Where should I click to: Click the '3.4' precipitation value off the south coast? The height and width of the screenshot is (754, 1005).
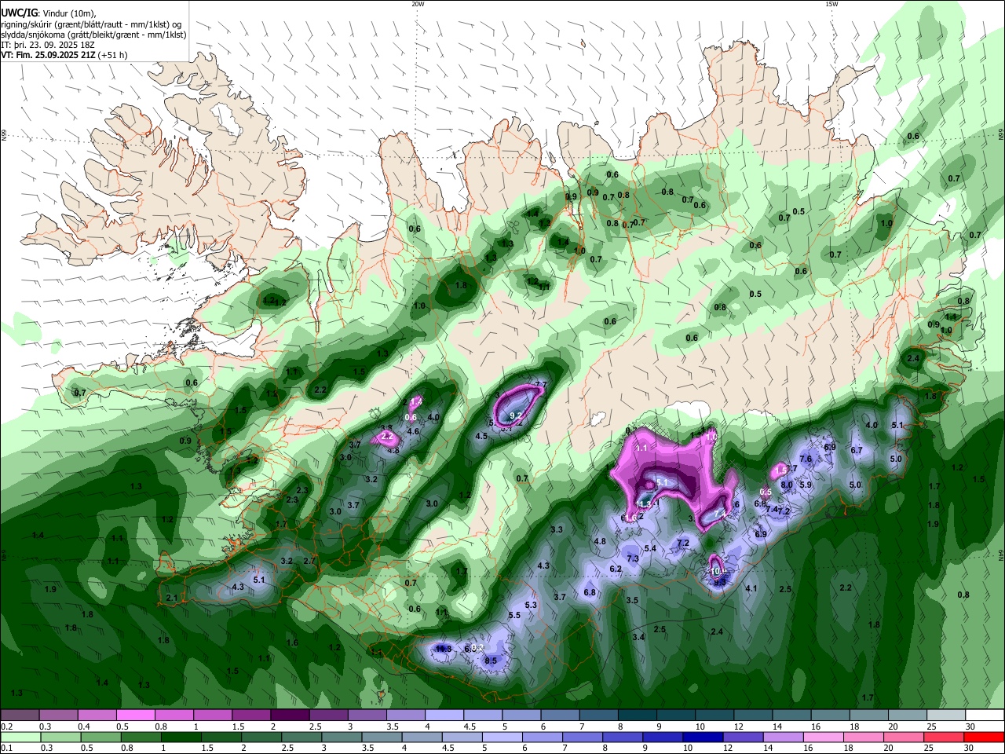click(638, 637)
